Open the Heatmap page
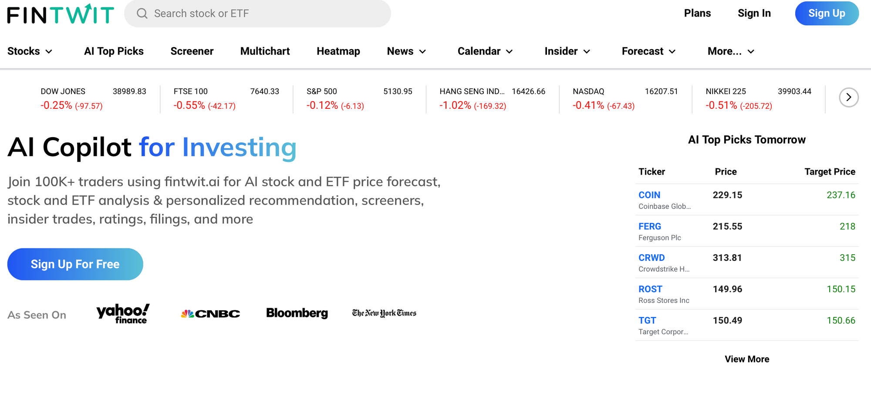 coord(338,51)
